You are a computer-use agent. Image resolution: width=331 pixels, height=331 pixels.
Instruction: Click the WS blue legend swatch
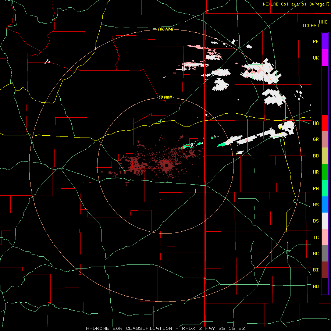click(325, 204)
